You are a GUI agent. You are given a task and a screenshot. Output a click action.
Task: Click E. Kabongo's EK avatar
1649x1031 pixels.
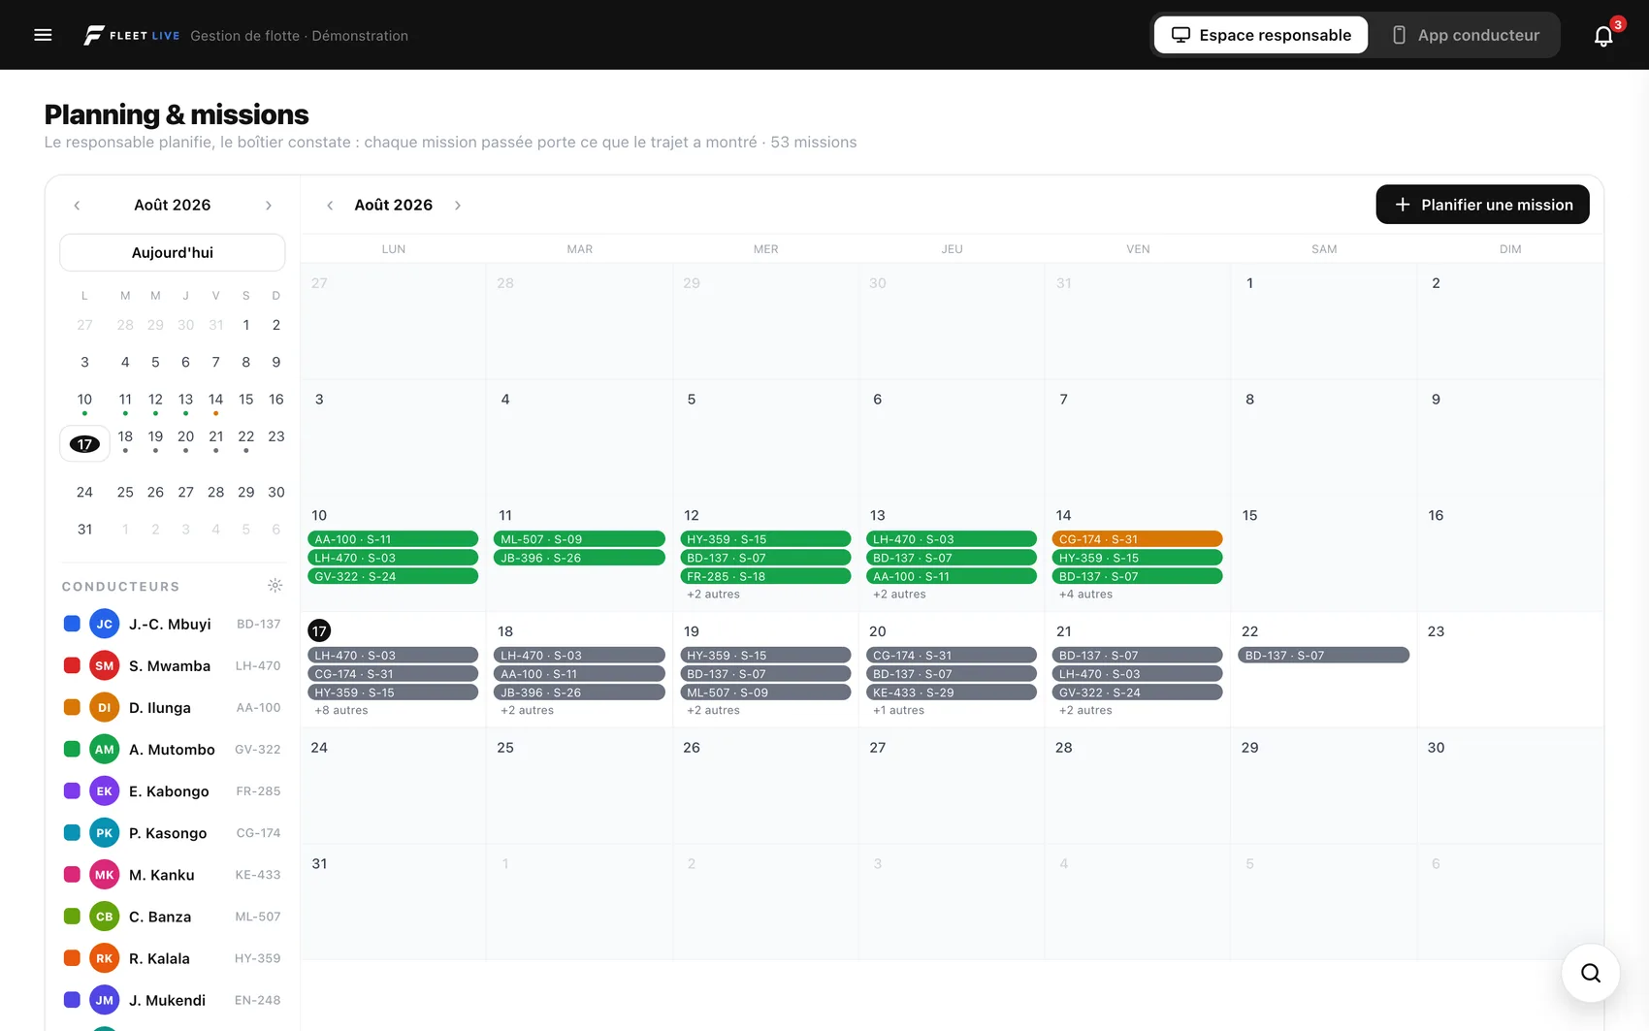[x=105, y=790]
